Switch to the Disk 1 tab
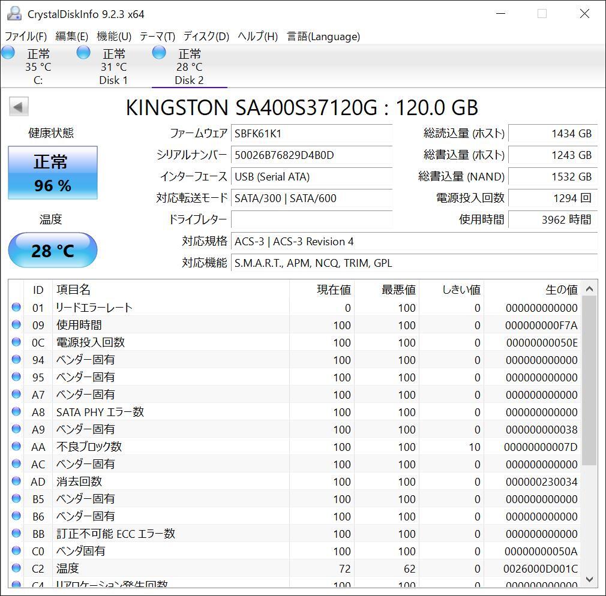Screen dimensions: 606x596 pyautogui.click(x=113, y=67)
